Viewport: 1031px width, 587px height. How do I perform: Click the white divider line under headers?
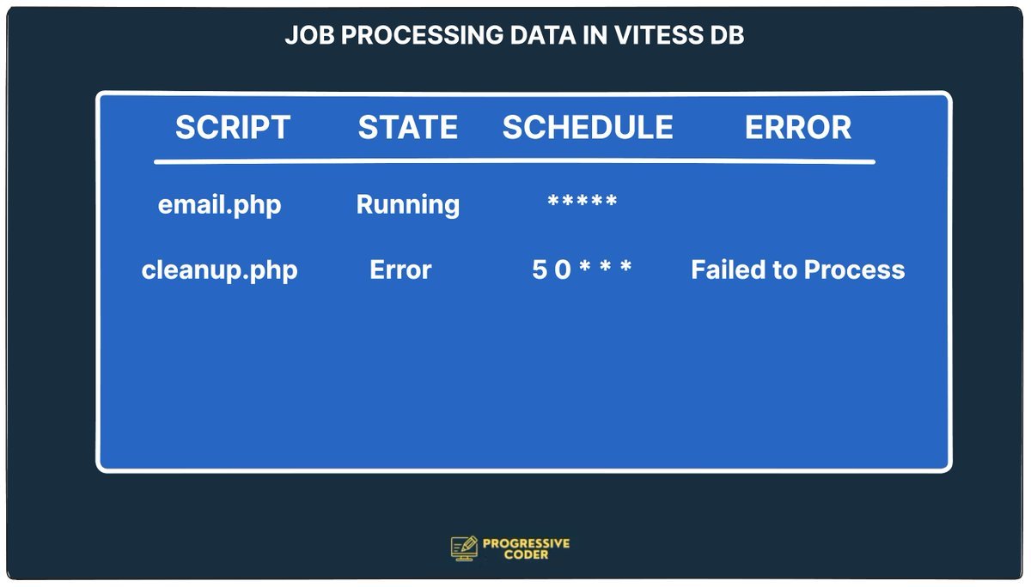click(514, 161)
